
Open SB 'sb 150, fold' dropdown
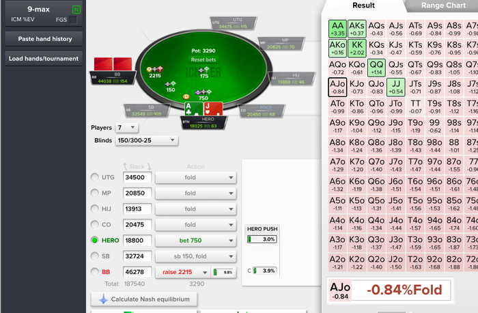tap(196, 256)
